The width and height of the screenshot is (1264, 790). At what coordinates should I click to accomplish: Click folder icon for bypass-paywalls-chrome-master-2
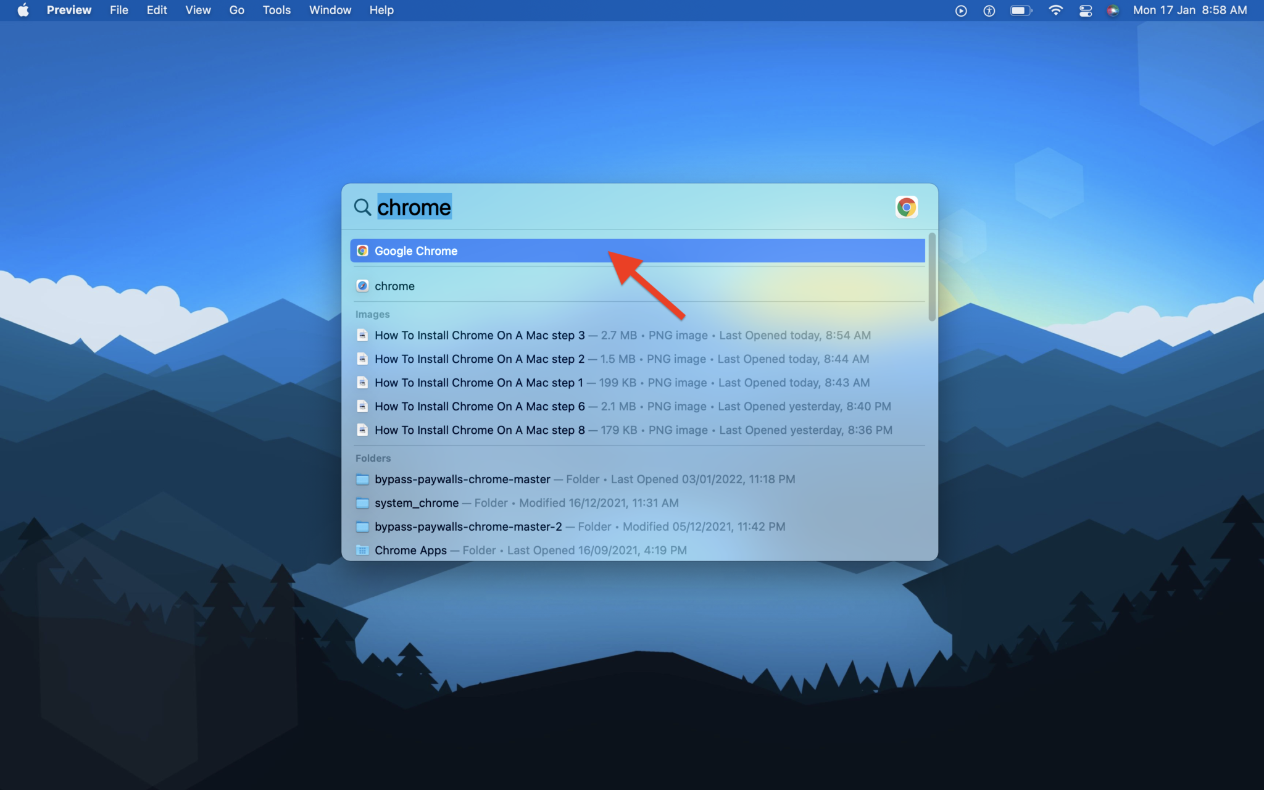[362, 526]
